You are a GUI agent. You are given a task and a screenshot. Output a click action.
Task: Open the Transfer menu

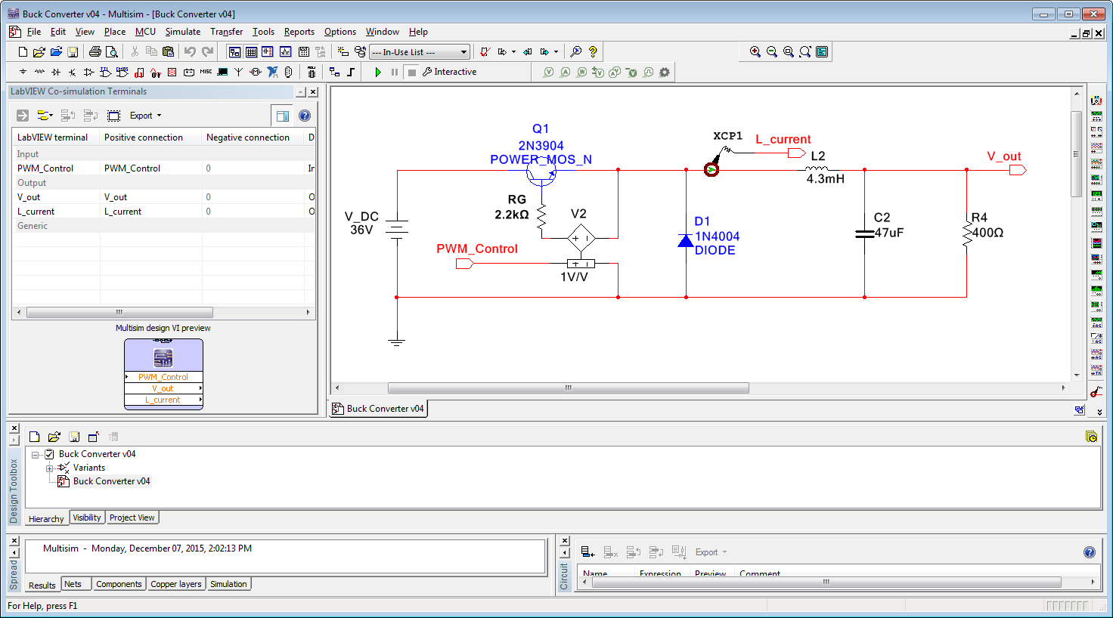pos(226,32)
